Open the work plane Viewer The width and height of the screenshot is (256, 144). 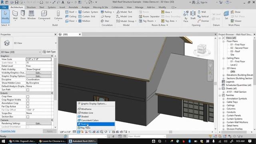(236, 21)
